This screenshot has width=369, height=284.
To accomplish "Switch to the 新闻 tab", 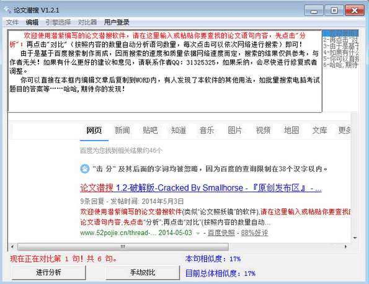I will pyautogui.click(x=122, y=130).
